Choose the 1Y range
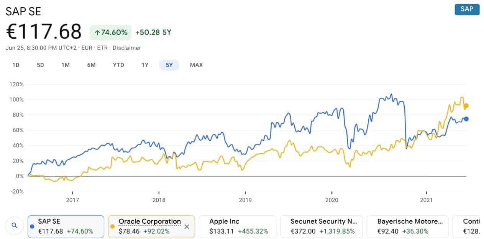Viewport: 484px width, 239px height. 145,65
